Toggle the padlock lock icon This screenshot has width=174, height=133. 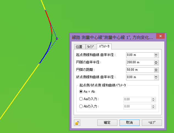click(77, 123)
